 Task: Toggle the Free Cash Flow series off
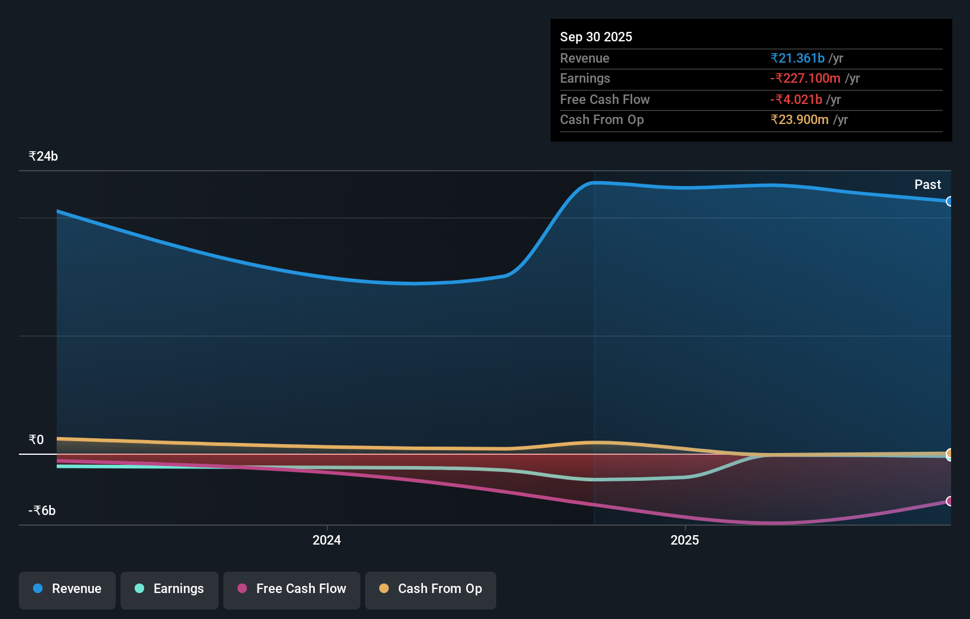point(291,589)
